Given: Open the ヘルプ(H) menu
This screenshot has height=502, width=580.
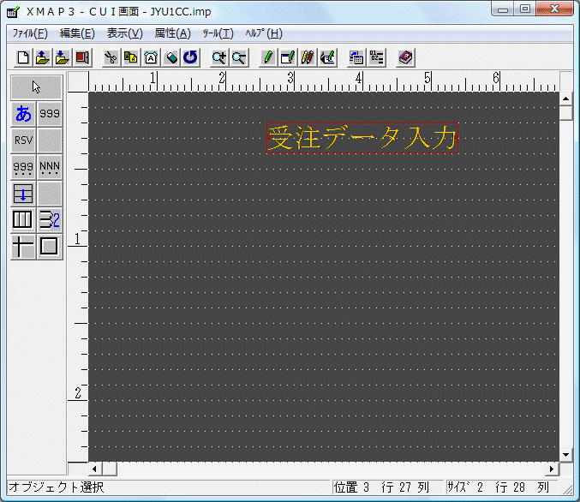Looking at the screenshot, I should [263, 33].
